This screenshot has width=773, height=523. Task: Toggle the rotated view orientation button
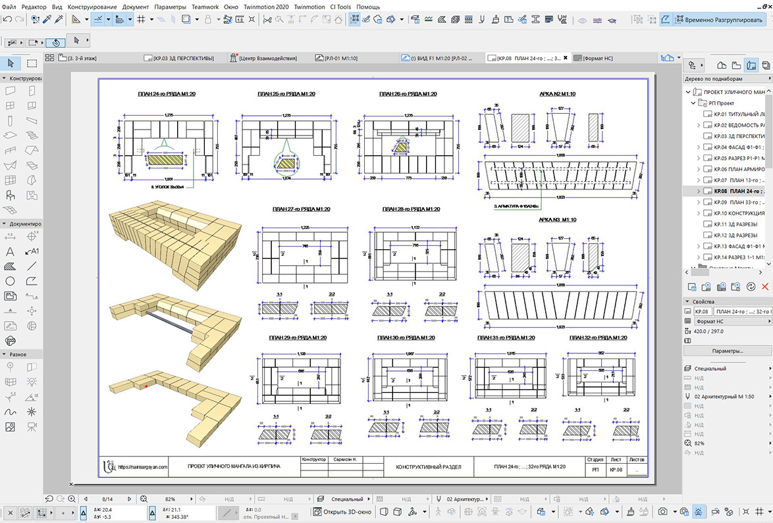click(x=56, y=42)
